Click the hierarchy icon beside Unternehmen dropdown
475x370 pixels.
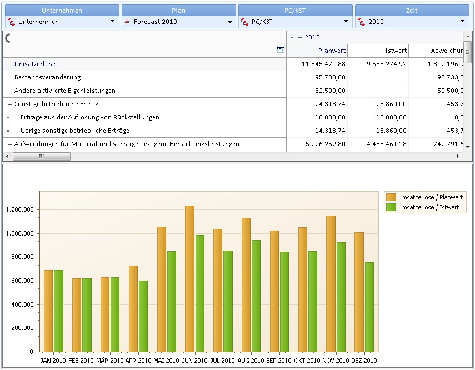pyautogui.click(x=11, y=22)
